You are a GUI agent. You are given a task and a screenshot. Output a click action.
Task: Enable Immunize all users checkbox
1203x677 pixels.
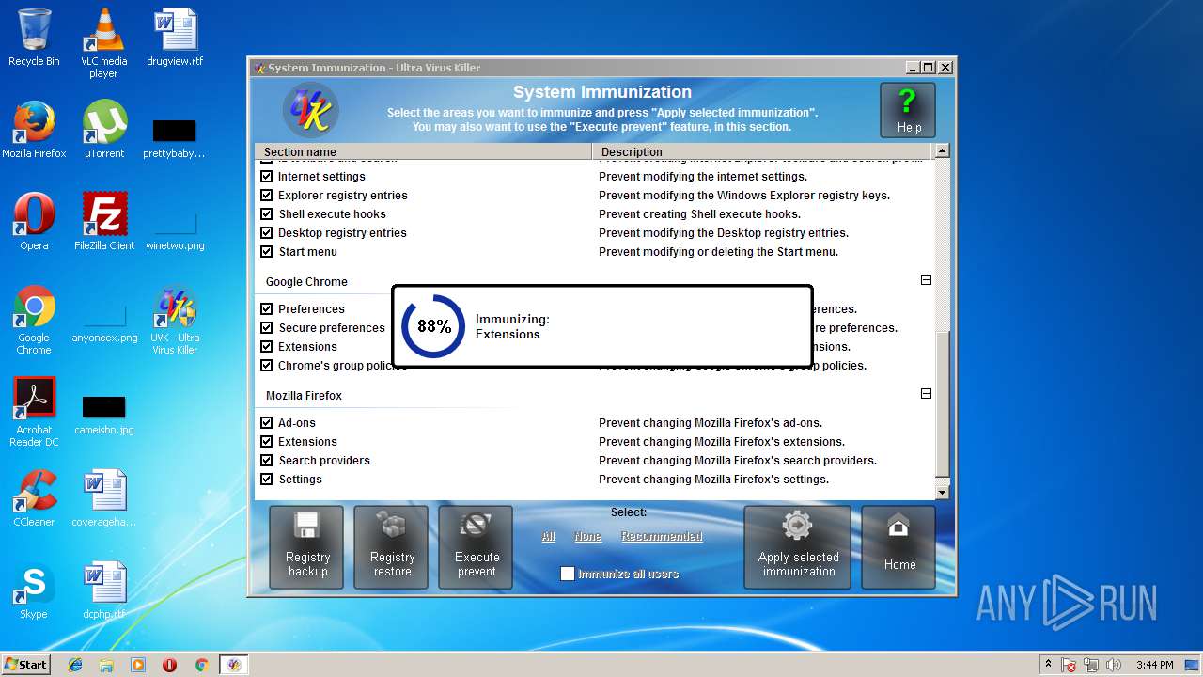click(x=567, y=574)
